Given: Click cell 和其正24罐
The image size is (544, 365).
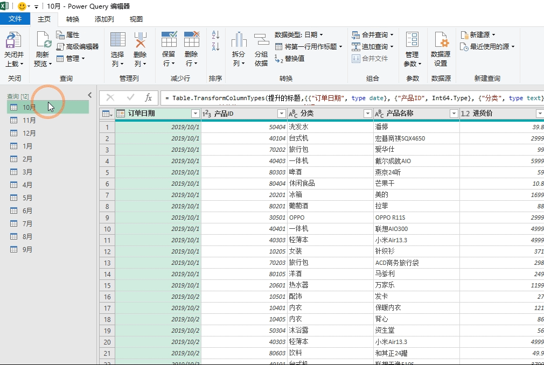Looking at the screenshot, I should tap(416, 353).
